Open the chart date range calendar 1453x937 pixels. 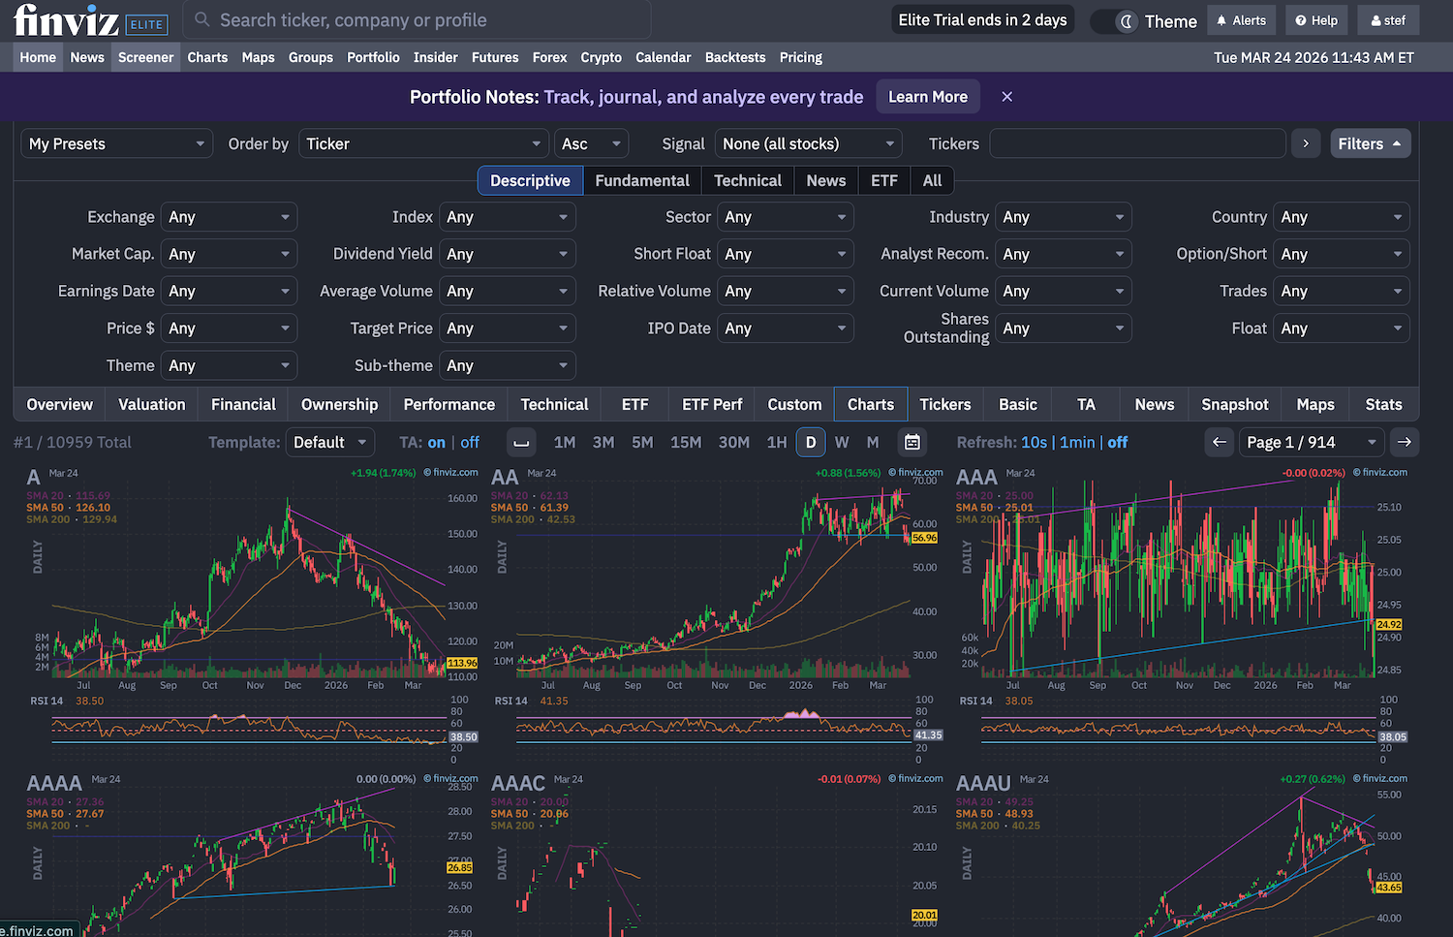pyautogui.click(x=912, y=443)
